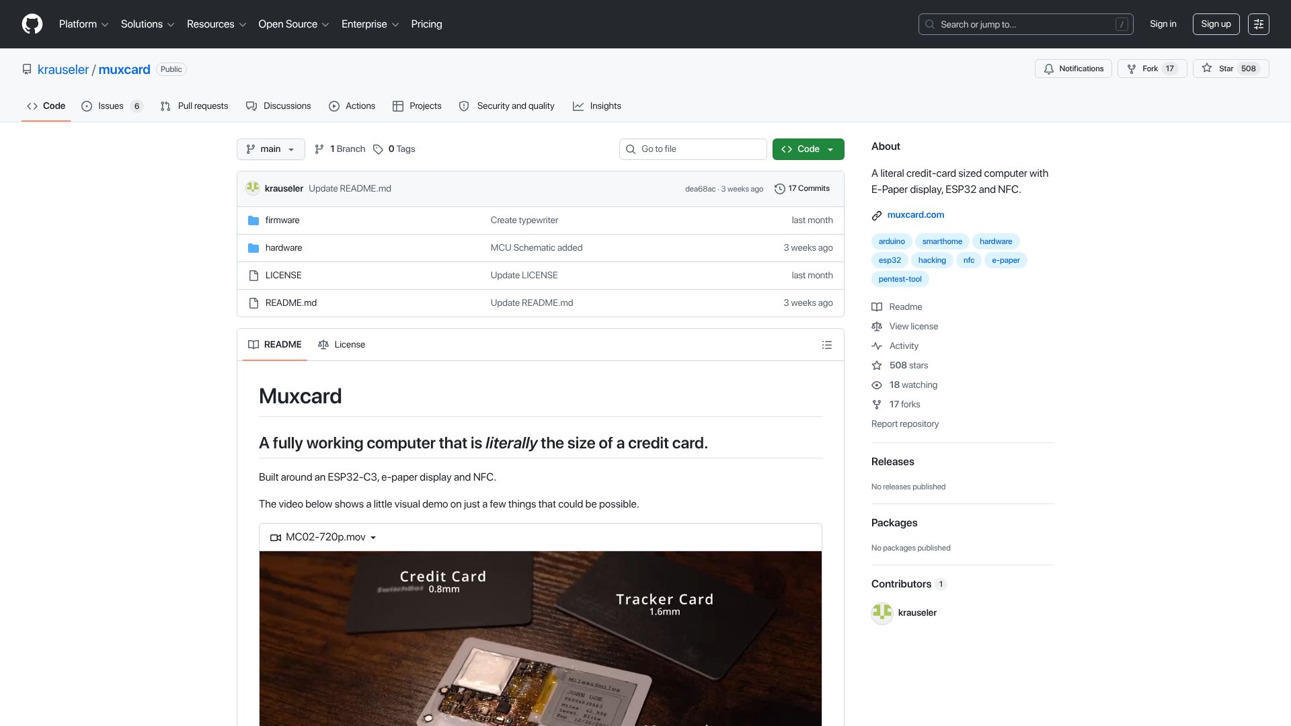The image size is (1291, 726).
Task: Select the License tab in the README panel
Action: tap(342, 345)
